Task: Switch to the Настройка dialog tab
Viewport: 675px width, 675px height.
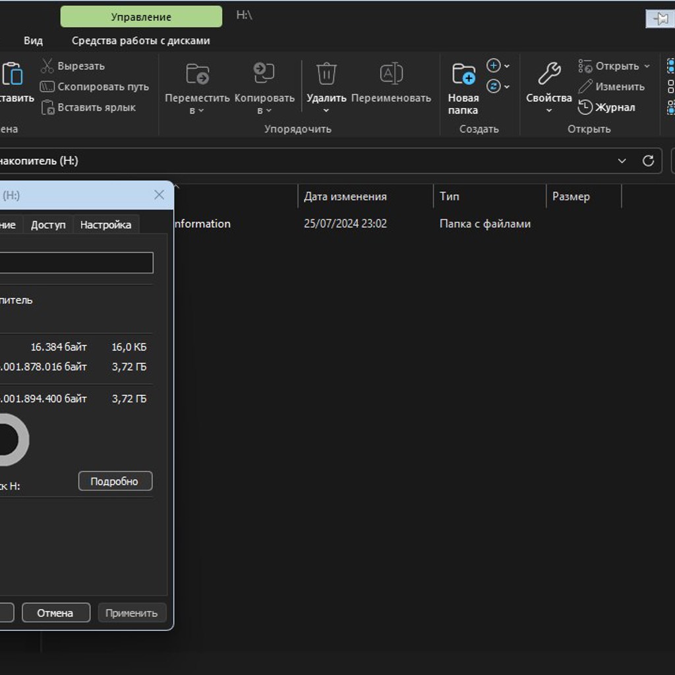Action: click(x=105, y=224)
